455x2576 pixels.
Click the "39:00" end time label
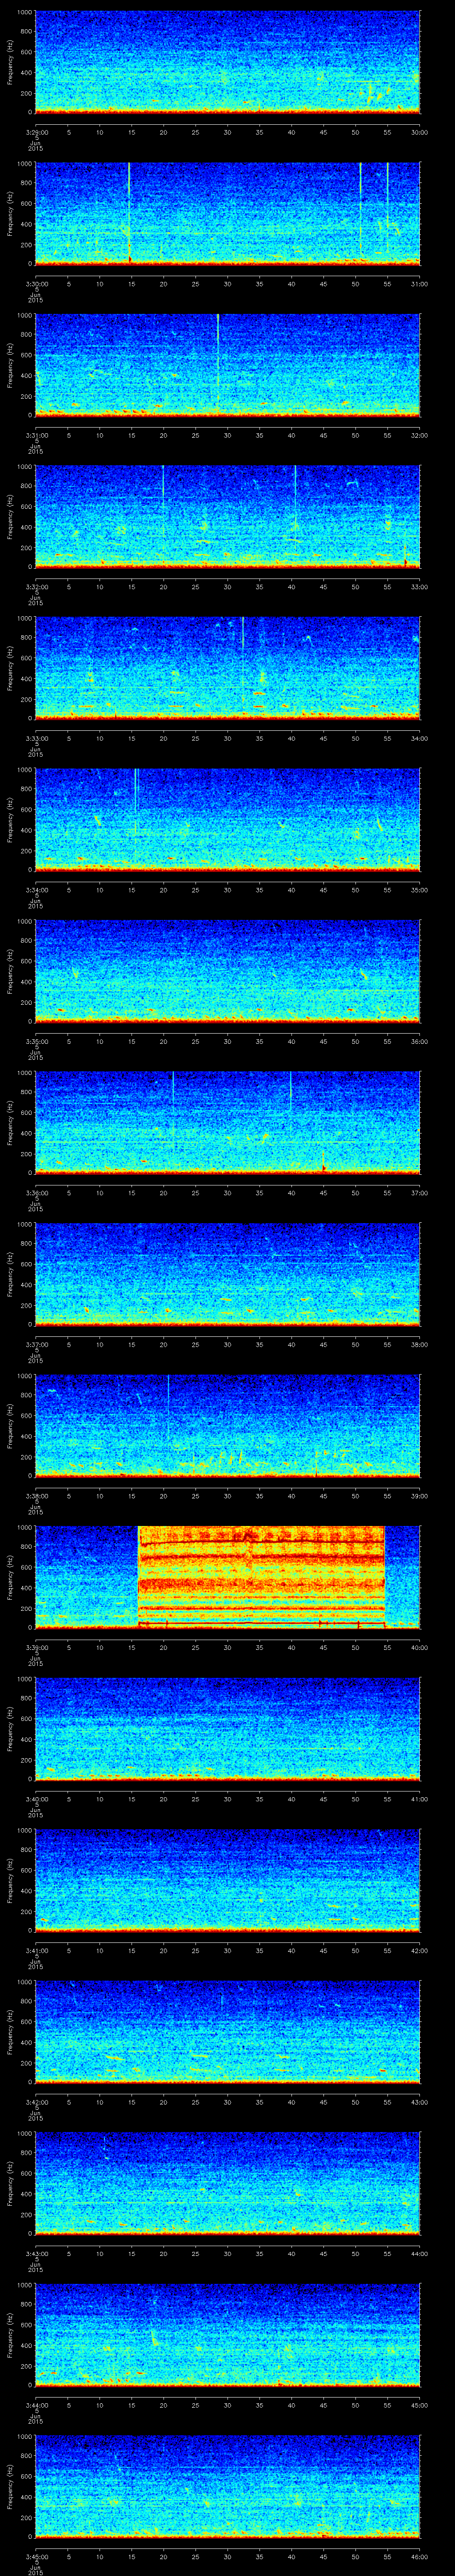pos(419,1495)
